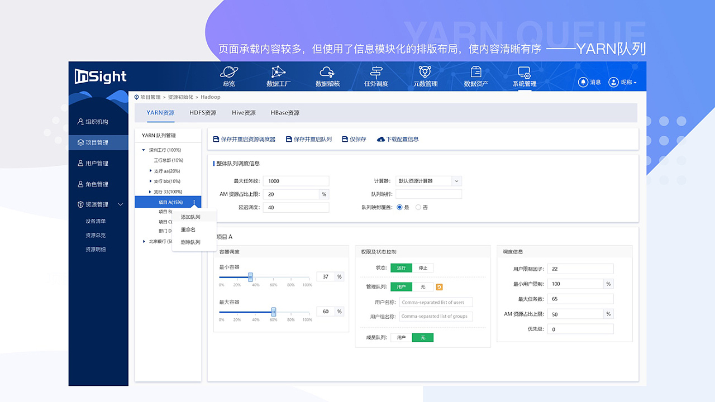The height and width of the screenshot is (402, 715).
Task: Click the 最大任务数 input showing 1000
Action: (x=296, y=181)
